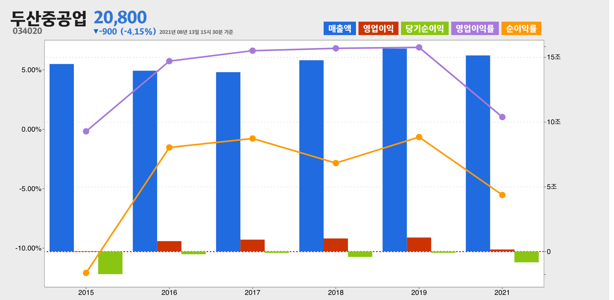
Task: Click the 2017 x-axis year label
Action: pyautogui.click(x=253, y=292)
